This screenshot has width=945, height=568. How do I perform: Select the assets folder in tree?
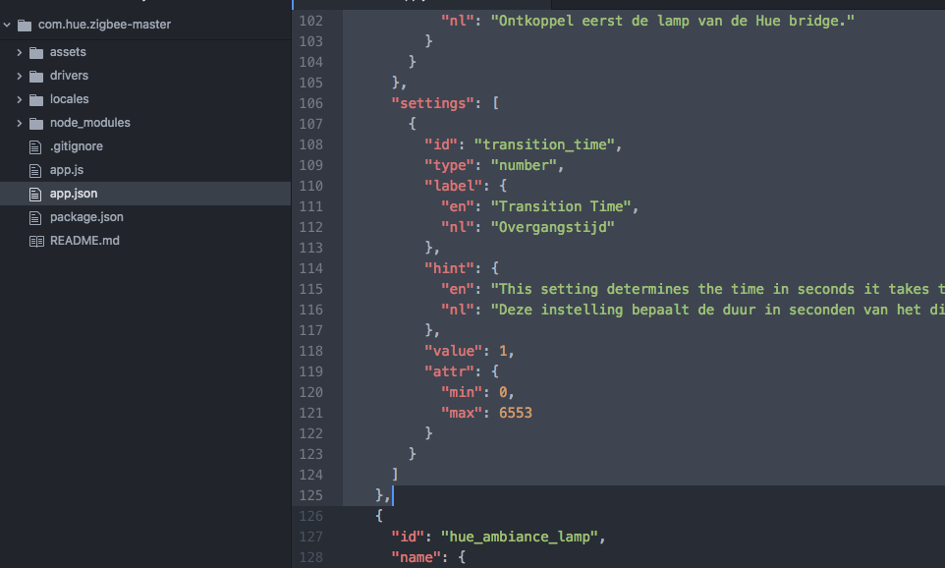click(68, 52)
